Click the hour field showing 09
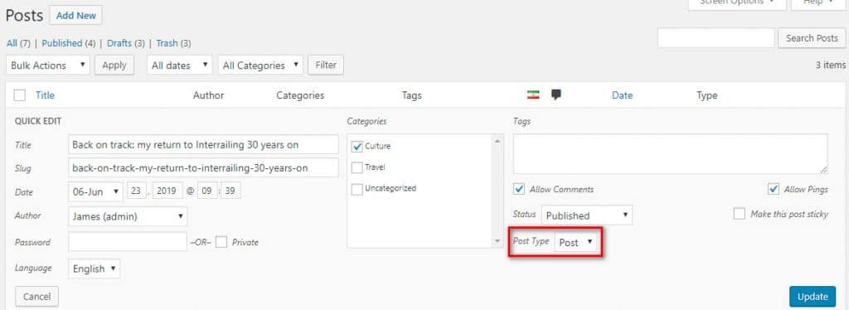This screenshot has width=849, height=310. click(206, 191)
